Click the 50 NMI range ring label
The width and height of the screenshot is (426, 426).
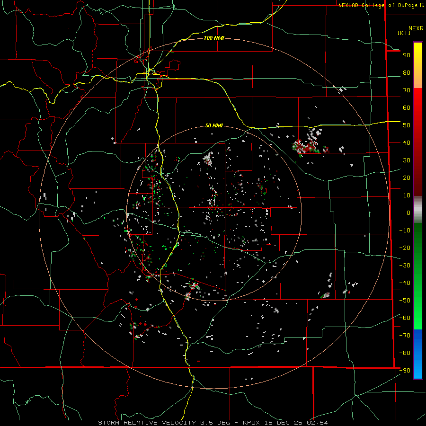(x=214, y=125)
